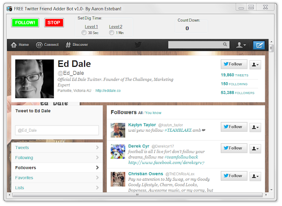Open Derek Cyr's avatar thumbnail

(x=118, y=152)
